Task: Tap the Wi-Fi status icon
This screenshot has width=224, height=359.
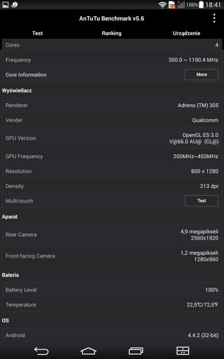Action: (162, 5)
